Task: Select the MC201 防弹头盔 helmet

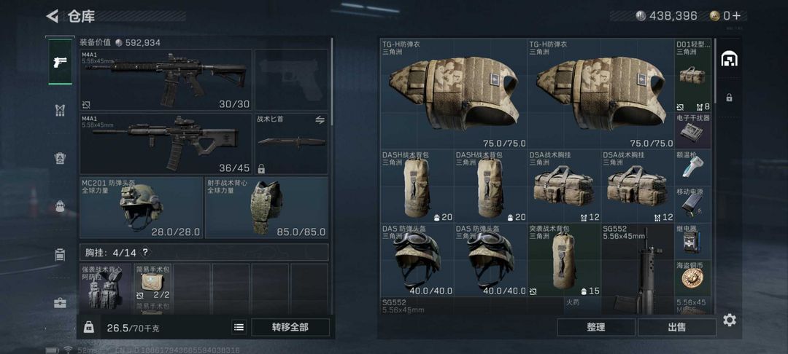Action: [x=142, y=207]
